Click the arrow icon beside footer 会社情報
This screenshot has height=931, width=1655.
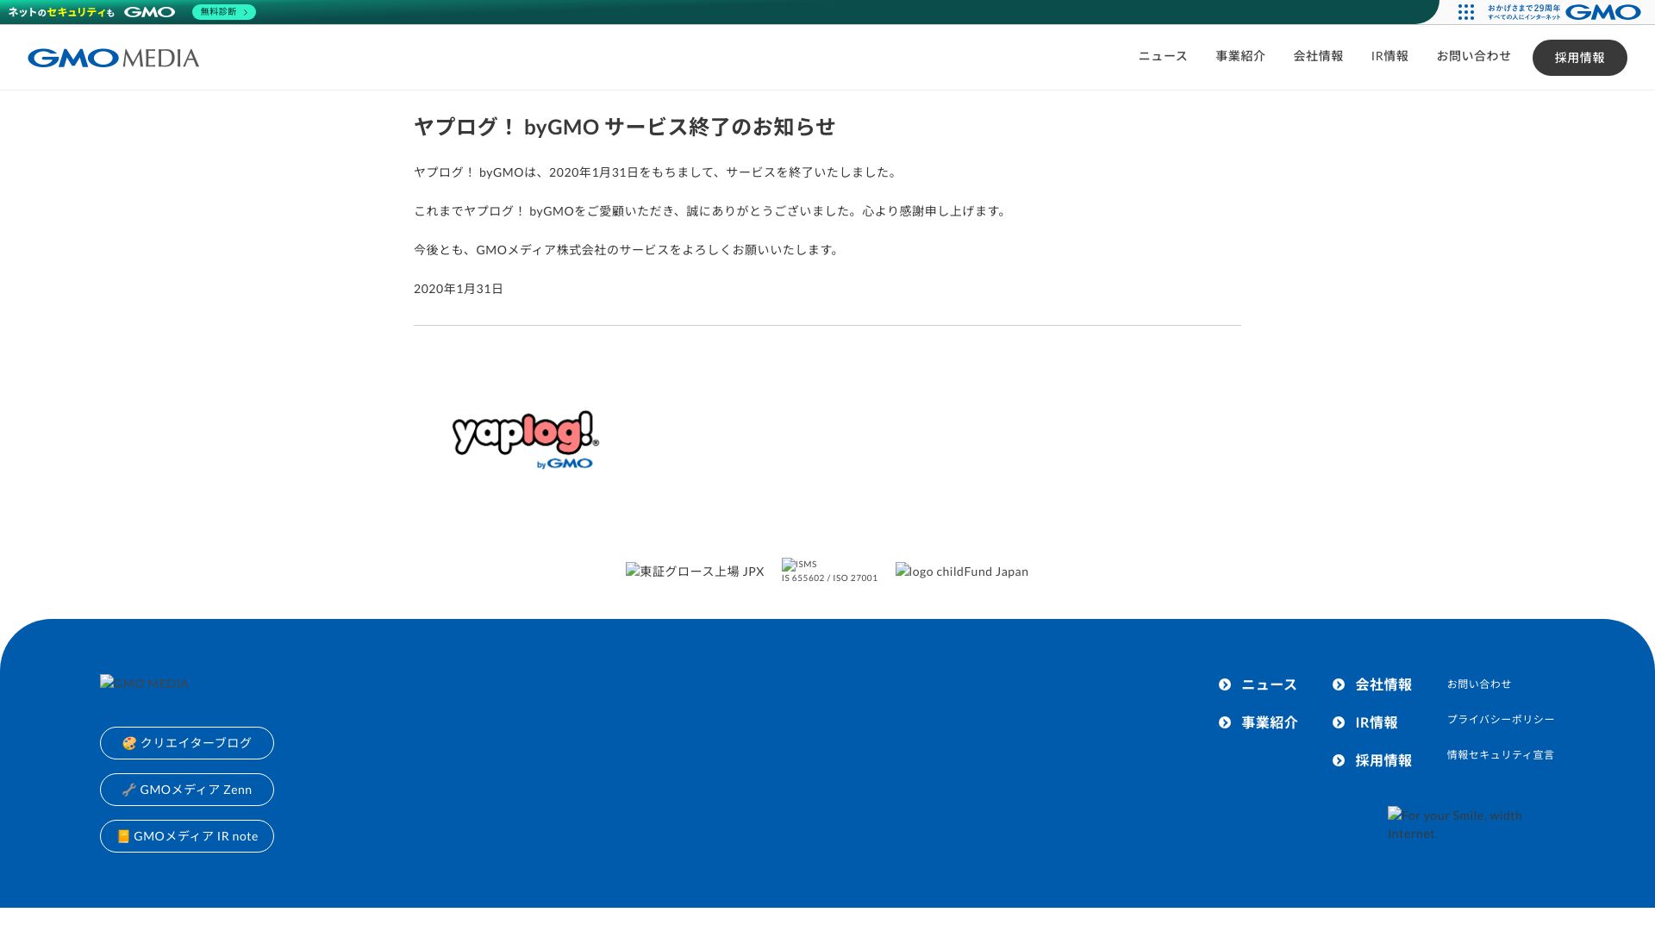point(1339,684)
